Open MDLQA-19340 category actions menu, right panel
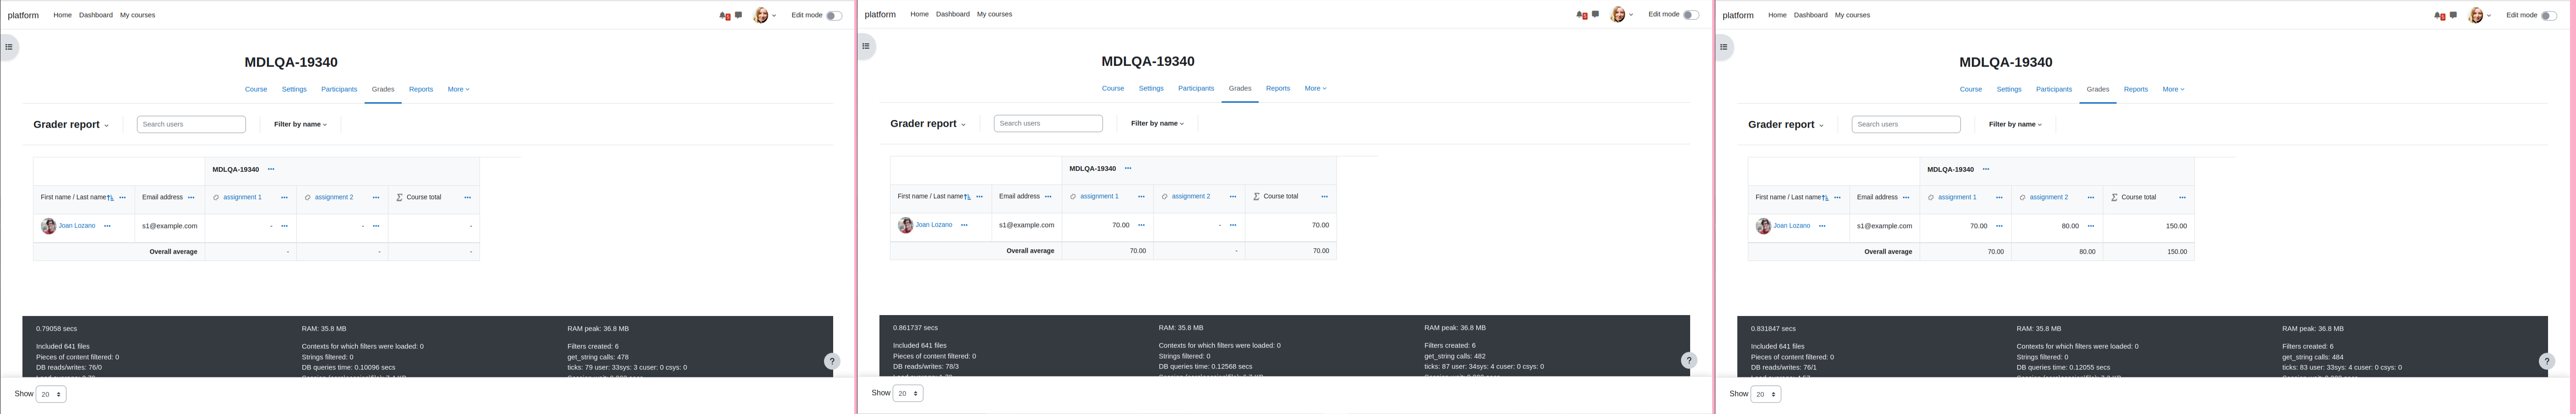The height and width of the screenshot is (414, 2576). [x=1986, y=170]
